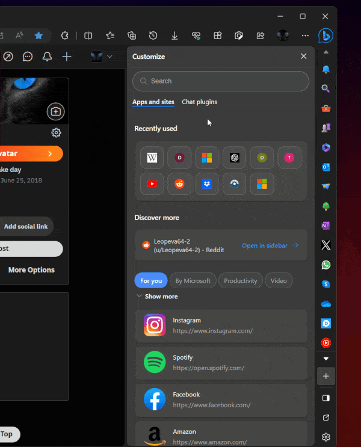Open the Microsoft 365 sidebar icon
Screen dimensions: 361x447
[x=326, y=147]
